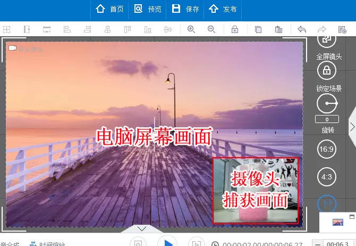Screen dimensions: 356x246
Task: Click the clock icon beside the timecode
Action: point(215,244)
